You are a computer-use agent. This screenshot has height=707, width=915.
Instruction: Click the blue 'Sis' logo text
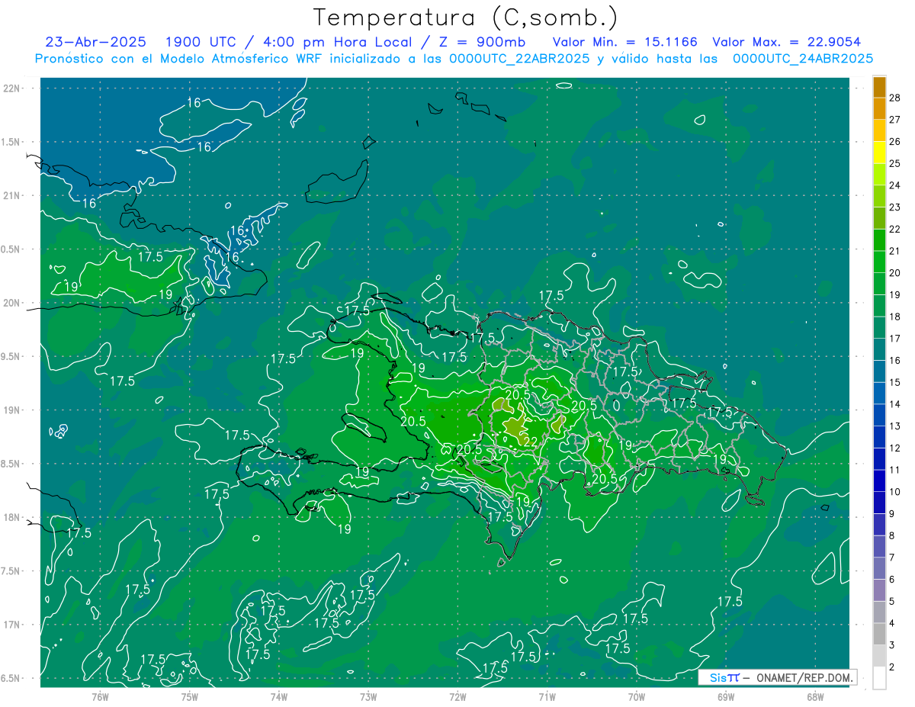click(718, 677)
